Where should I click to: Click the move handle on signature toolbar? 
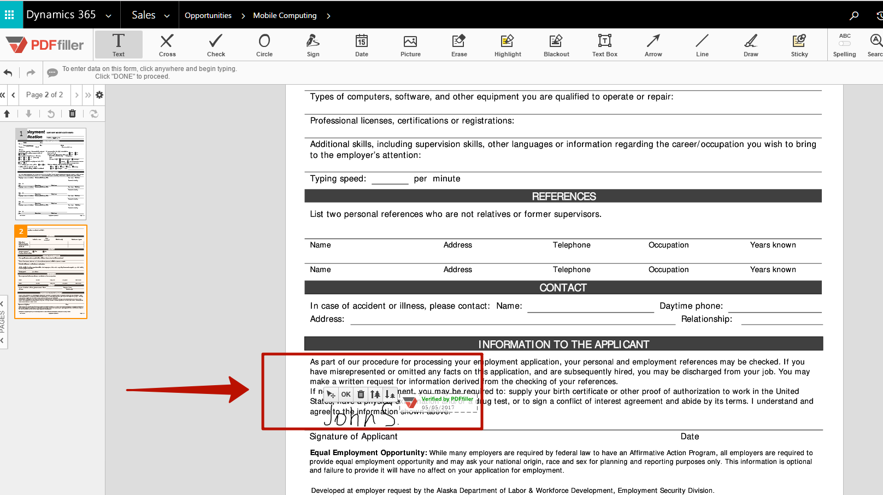coord(331,394)
